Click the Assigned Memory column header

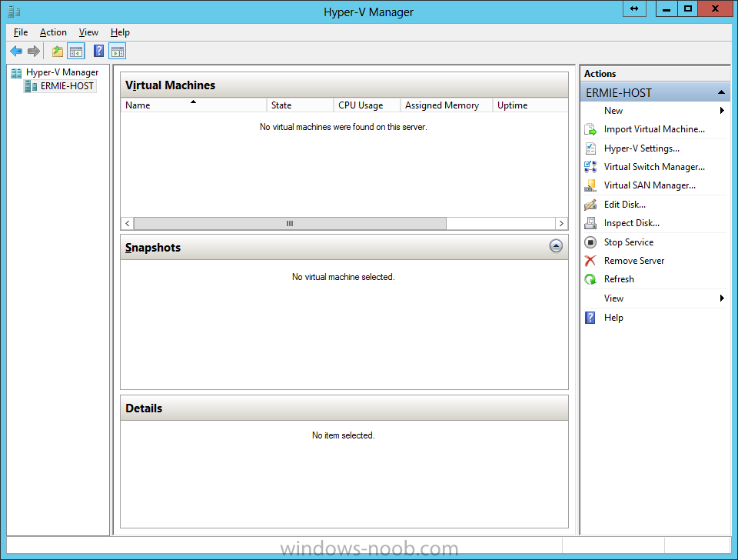(x=446, y=105)
